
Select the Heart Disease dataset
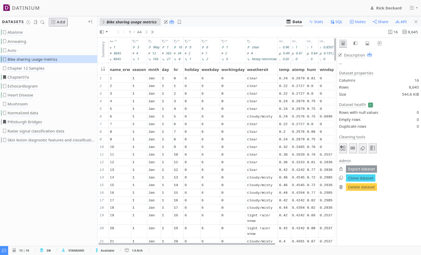pos(20,95)
